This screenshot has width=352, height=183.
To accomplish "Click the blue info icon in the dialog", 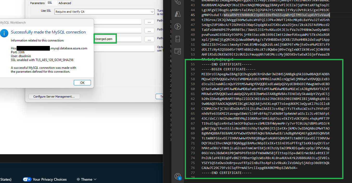I will click(x=4, y=33).
